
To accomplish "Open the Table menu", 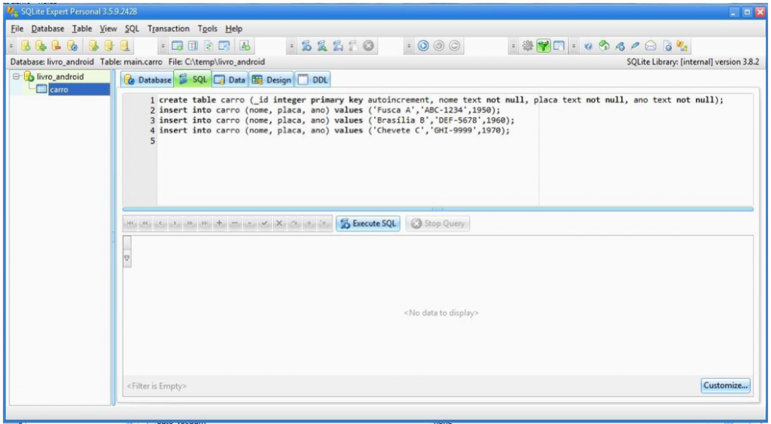I will (x=81, y=29).
